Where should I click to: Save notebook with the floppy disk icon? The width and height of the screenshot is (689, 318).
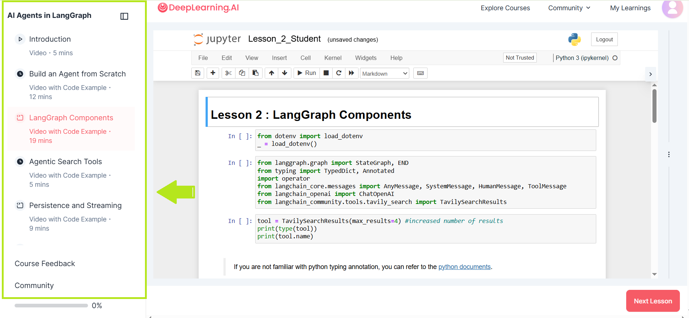[x=198, y=73]
